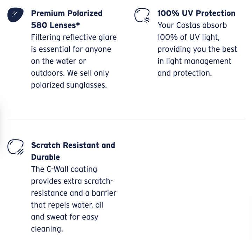Click the "in light management" text line

pos(194,61)
